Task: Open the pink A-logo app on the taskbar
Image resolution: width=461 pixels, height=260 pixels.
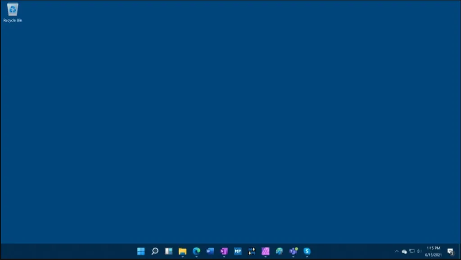Action: click(266, 251)
